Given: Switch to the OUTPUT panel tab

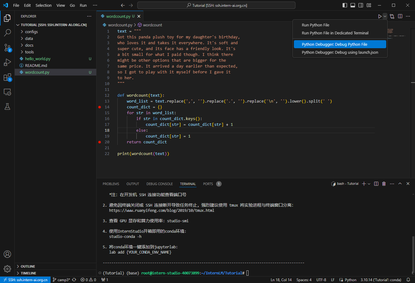Looking at the screenshot, I should [133, 184].
